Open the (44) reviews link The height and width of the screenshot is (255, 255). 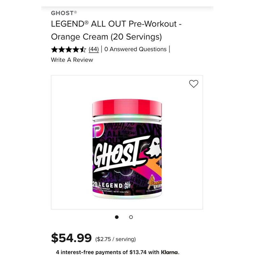point(94,49)
